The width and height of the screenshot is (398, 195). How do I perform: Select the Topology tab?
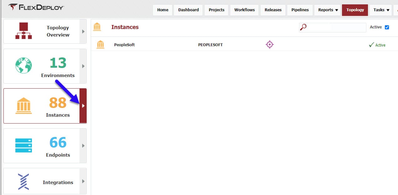pyautogui.click(x=355, y=10)
